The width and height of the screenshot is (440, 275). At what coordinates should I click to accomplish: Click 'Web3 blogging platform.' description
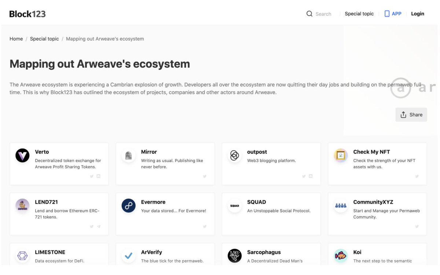tap(271, 161)
